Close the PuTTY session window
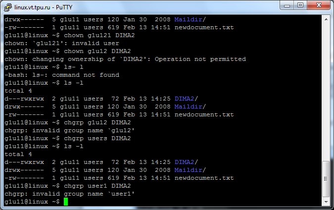This screenshot has width=334, height=210. tap(319, 5)
